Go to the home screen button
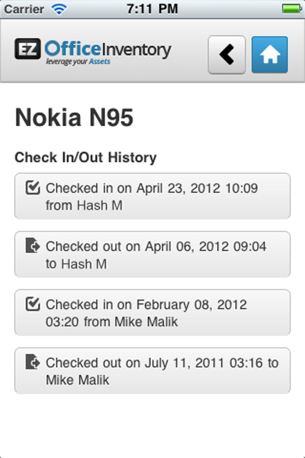Screen dimensions: 305x458 [270, 54]
